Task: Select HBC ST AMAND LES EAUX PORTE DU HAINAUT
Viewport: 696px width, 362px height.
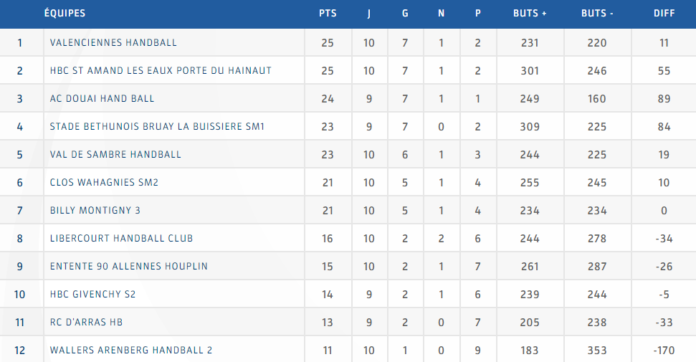Action: click(161, 71)
